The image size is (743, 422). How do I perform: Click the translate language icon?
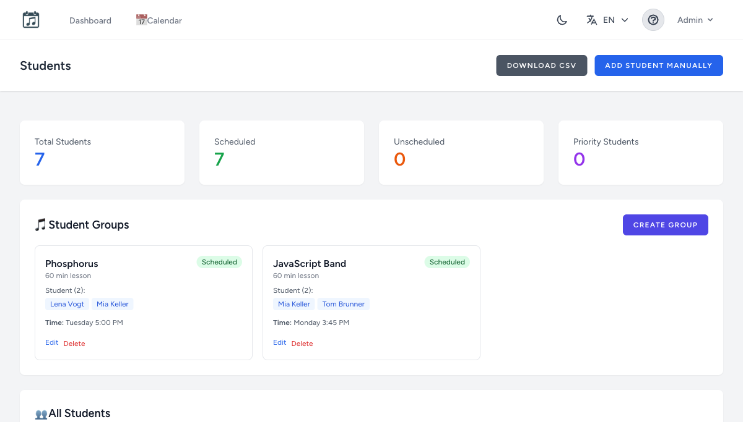[592, 20]
